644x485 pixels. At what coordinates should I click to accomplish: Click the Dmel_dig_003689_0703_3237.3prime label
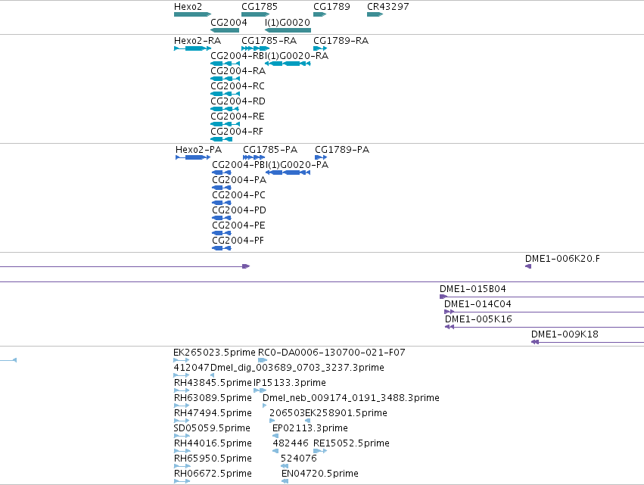(x=297, y=368)
